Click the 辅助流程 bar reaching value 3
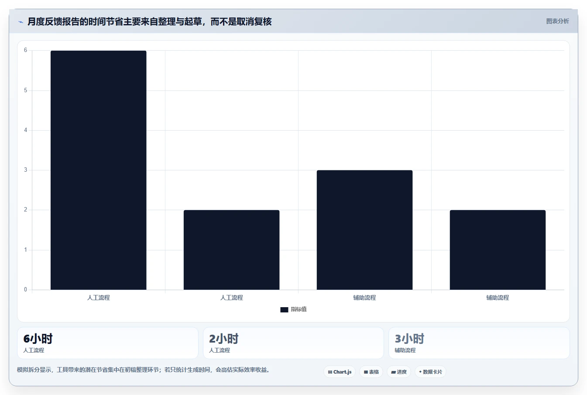This screenshot has width=587, height=395. point(364,230)
